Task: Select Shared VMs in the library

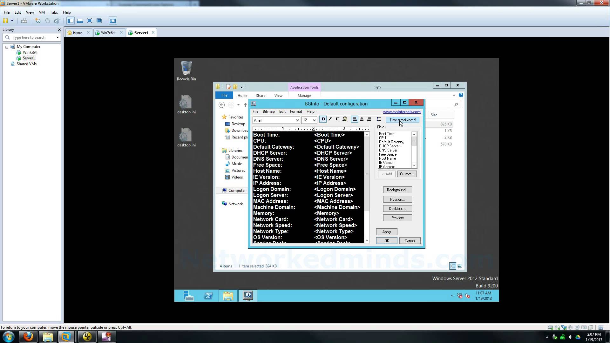Action: (x=26, y=64)
